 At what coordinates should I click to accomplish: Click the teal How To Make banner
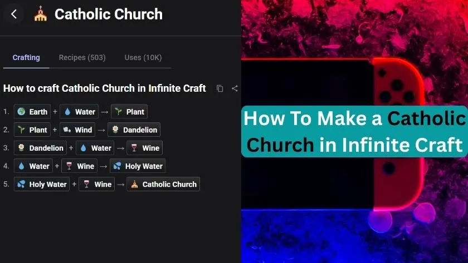click(x=354, y=131)
